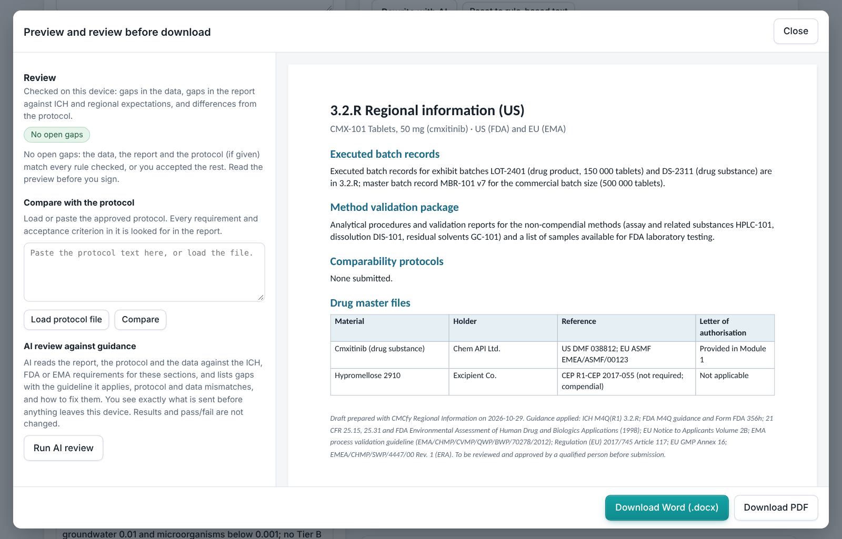Click the 'Comparability protocols' heading
The width and height of the screenshot is (842, 539).
[x=387, y=261]
